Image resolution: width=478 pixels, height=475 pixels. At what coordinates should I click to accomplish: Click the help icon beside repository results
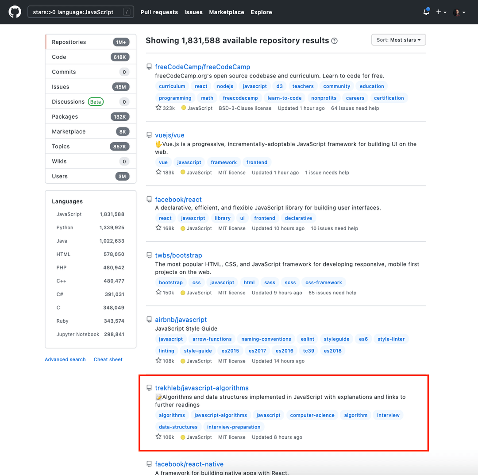click(x=335, y=41)
